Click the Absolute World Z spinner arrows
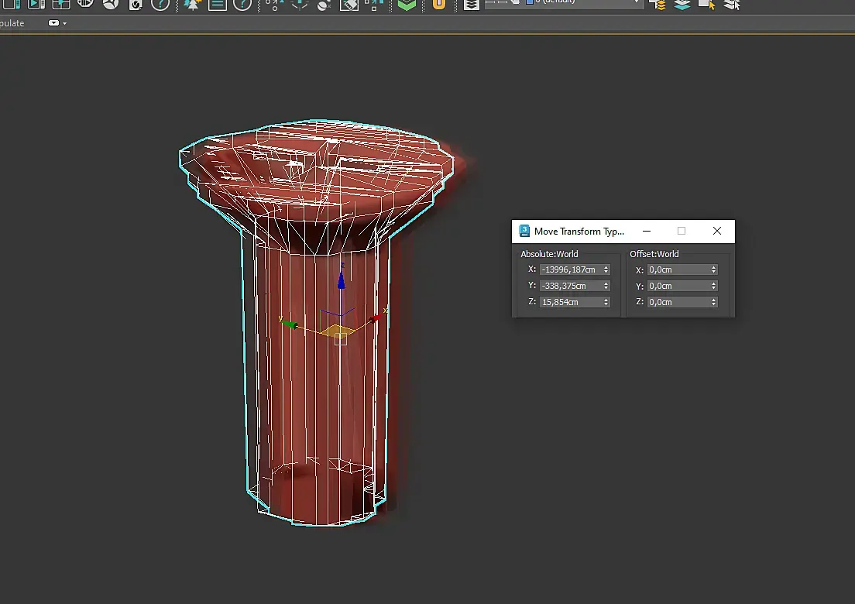 (x=606, y=302)
